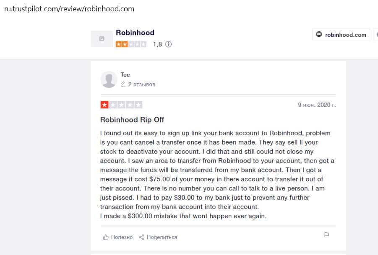Visit the robinhood.com website link
The height and width of the screenshot is (255, 378).
[345, 35]
